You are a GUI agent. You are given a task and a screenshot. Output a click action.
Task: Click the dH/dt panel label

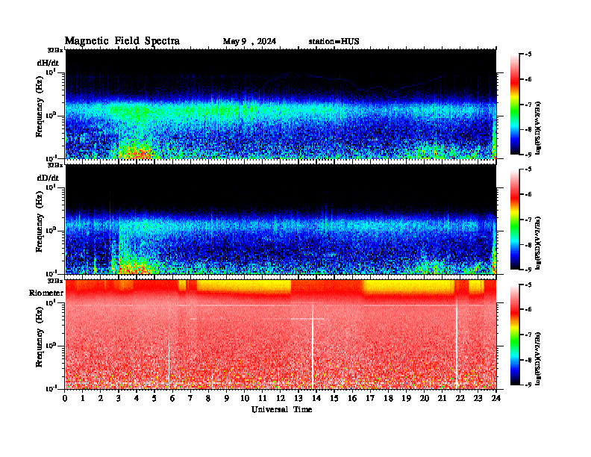(48, 62)
